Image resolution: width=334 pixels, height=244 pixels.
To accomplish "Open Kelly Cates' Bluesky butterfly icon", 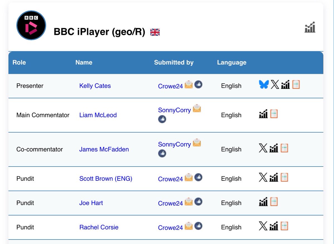I will (264, 84).
